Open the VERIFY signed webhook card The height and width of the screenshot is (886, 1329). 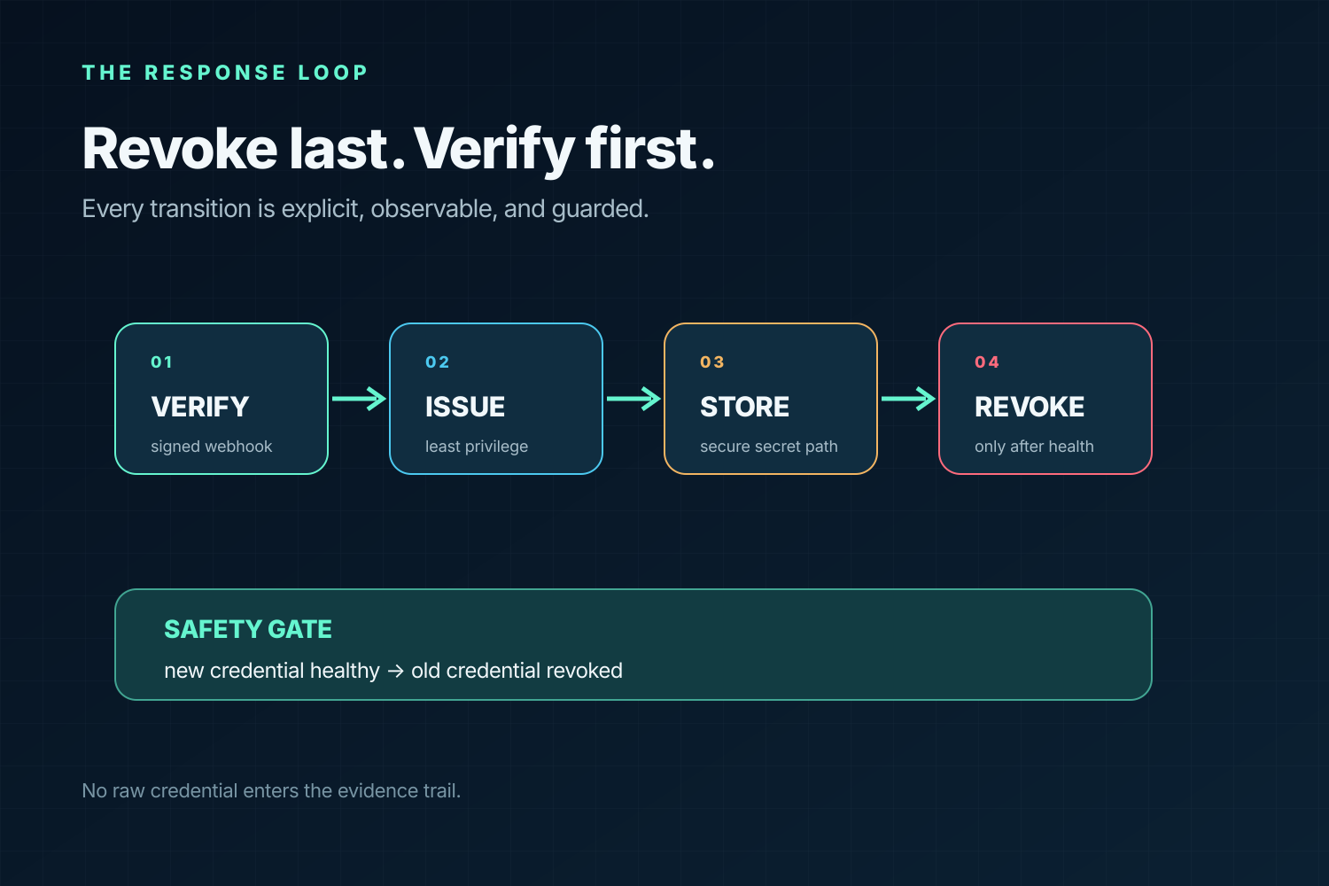221,399
